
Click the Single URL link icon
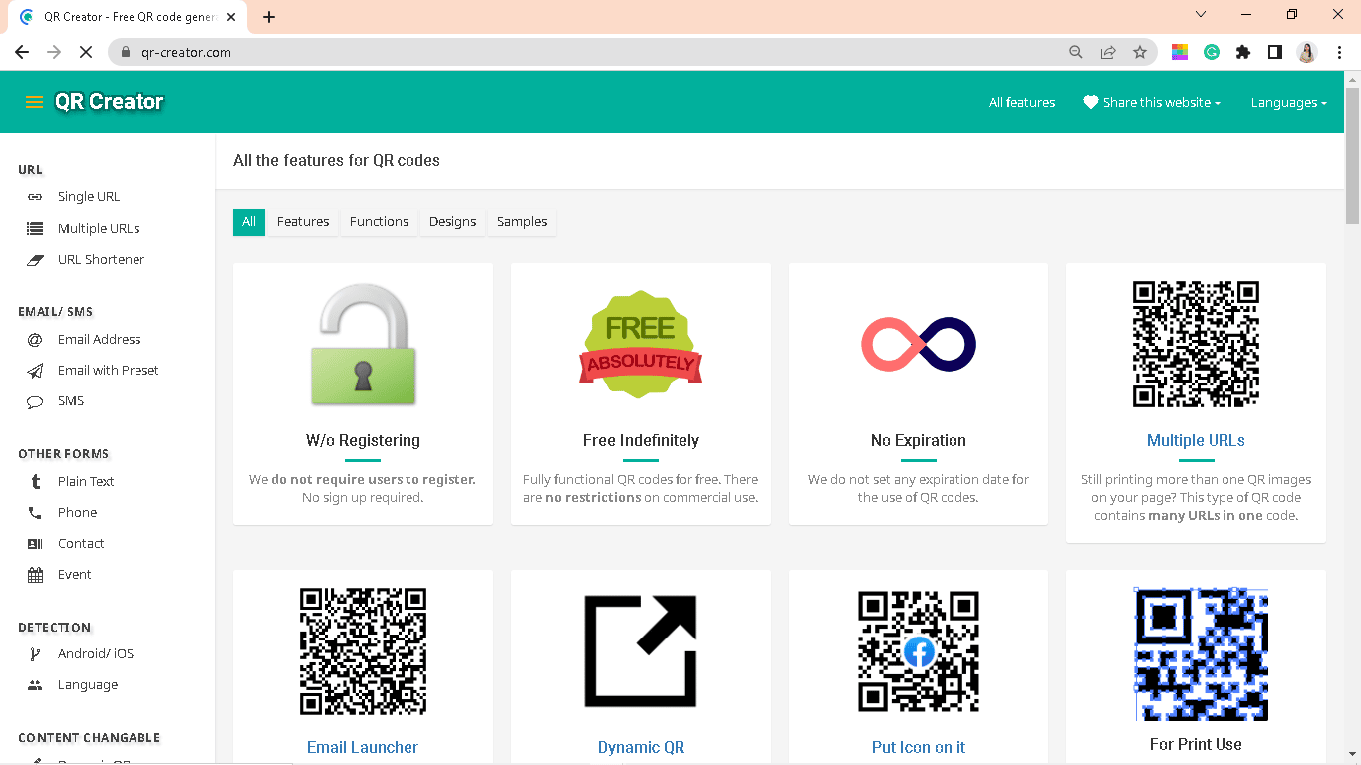coord(35,197)
